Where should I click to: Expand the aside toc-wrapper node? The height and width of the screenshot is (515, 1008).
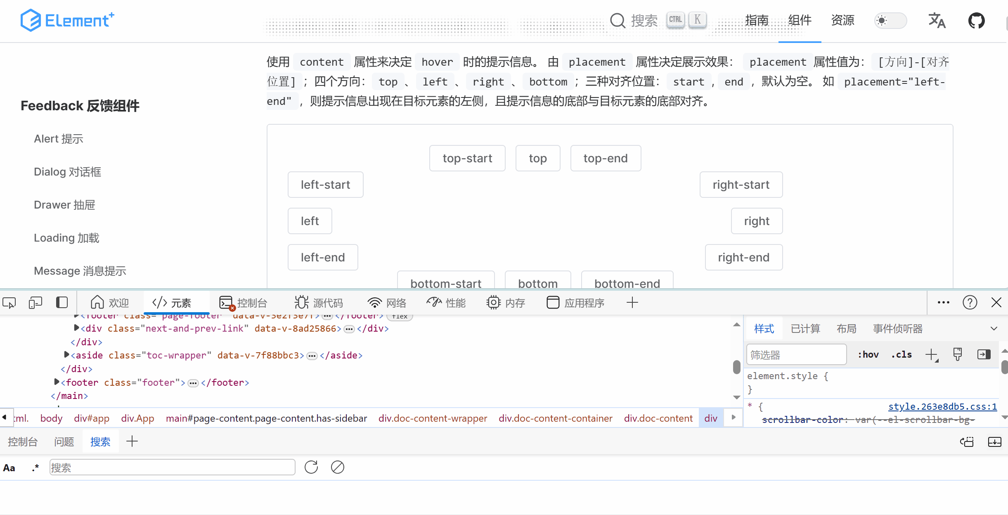tap(66, 355)
